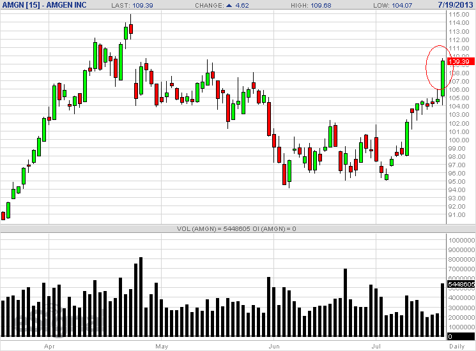Viewport: 476px width, 351px height.
Task: Click the 114.00 price axis label
Action: 459,23
